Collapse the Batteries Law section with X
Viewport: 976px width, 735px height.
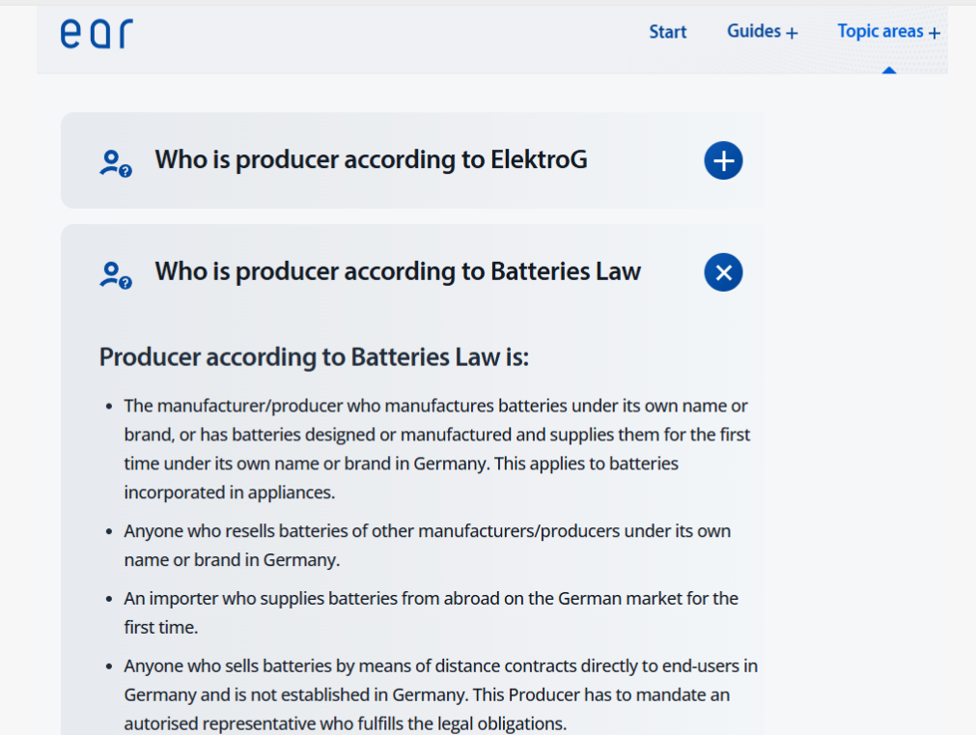coord(723,272)
